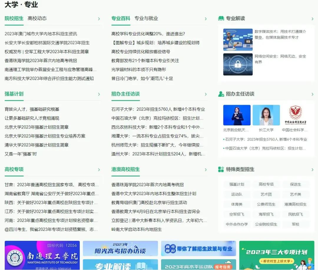Image resolution: width=318 pixels, height=270 pixels.
Task: Expand the 专业解读 panel via its chevron
Action: [313, 18]
